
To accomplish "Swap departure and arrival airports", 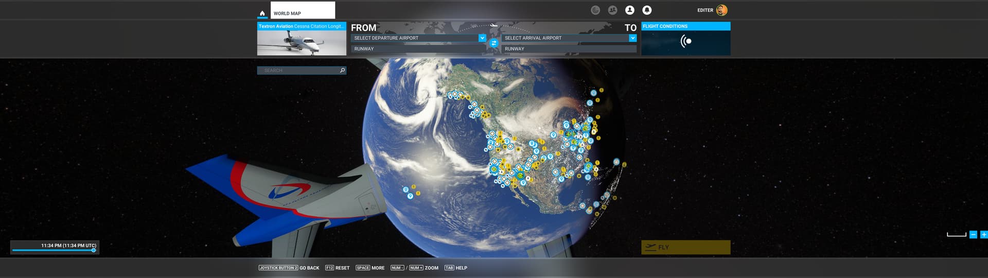I will 493,43.
